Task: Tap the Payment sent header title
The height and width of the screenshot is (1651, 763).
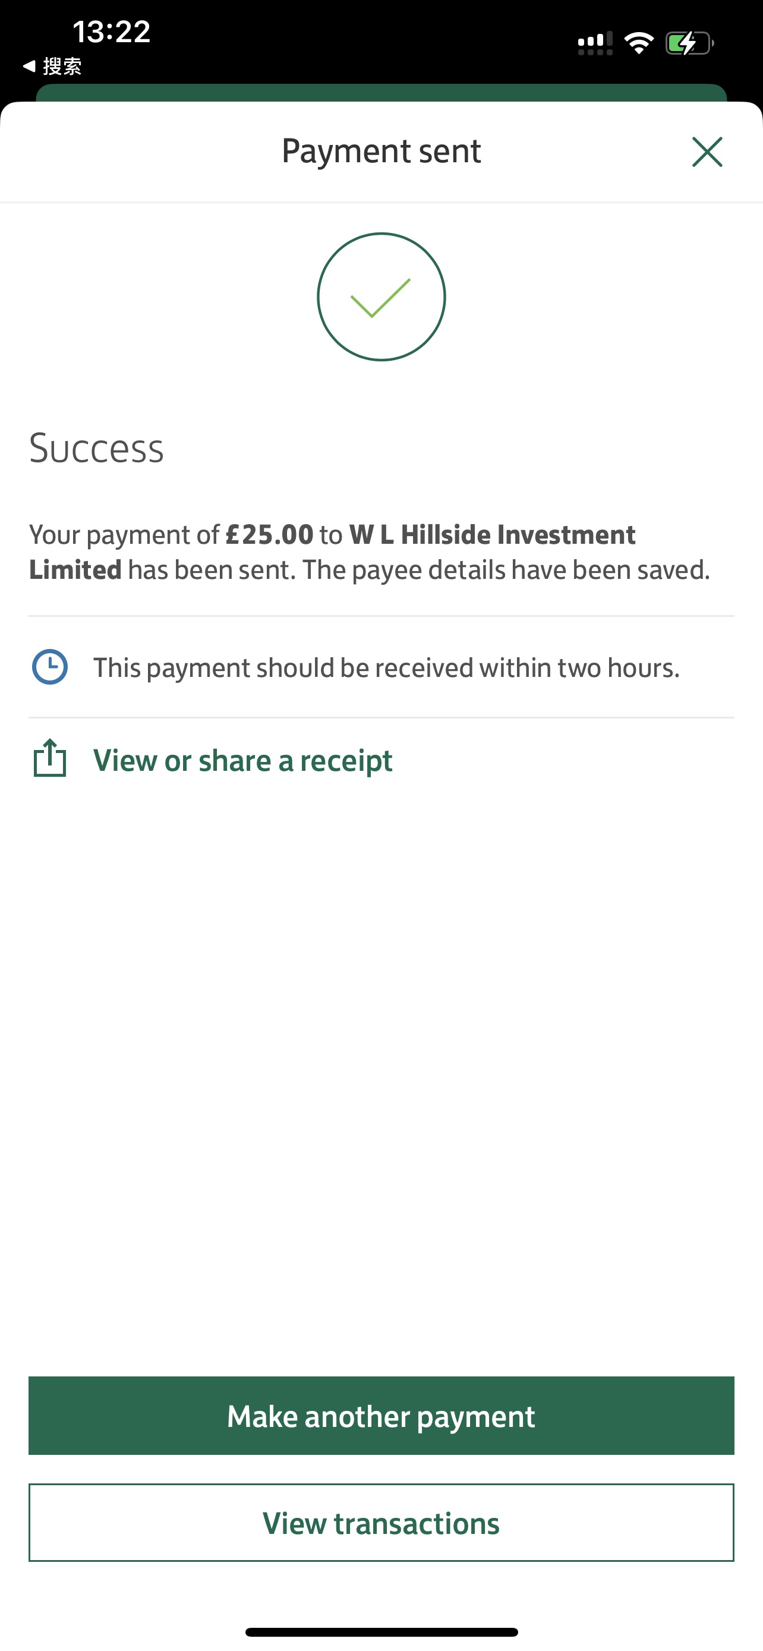Action: [381, 152]
